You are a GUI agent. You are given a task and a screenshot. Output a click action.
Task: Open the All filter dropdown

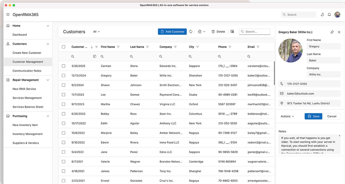click(x=96, y=32)
